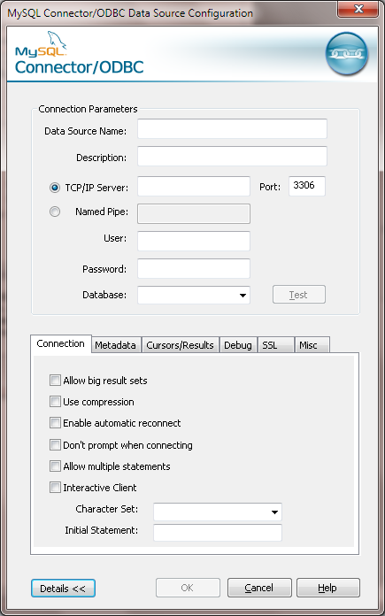Check the Interactive Client box
The height and width of the screenshot is (616, 385).
(x=55, y=488)
